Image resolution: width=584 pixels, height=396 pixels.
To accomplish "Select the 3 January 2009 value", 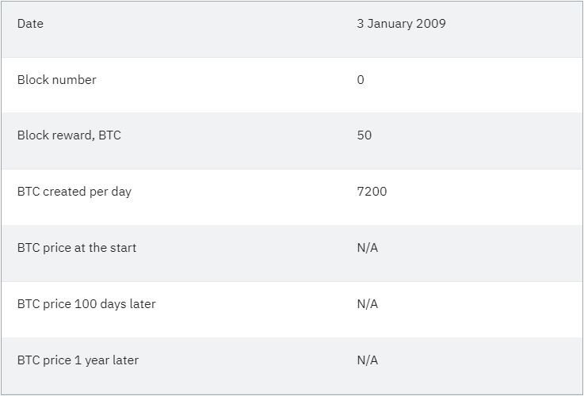I will [x=401, y=24].
